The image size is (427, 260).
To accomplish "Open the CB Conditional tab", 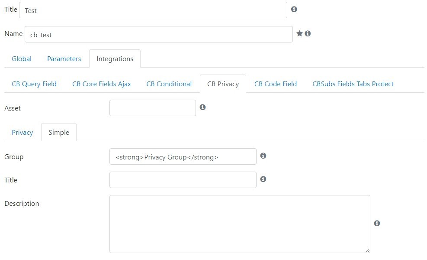I will (169, 84).
